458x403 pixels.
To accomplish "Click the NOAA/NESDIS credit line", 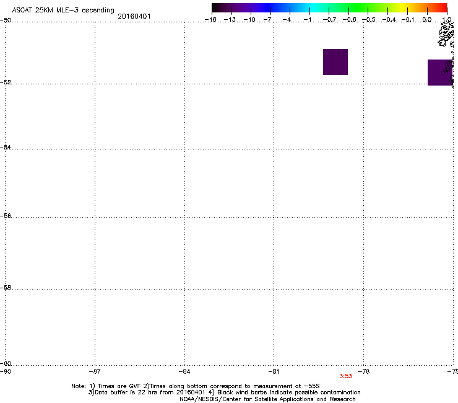I will [267, 399].
